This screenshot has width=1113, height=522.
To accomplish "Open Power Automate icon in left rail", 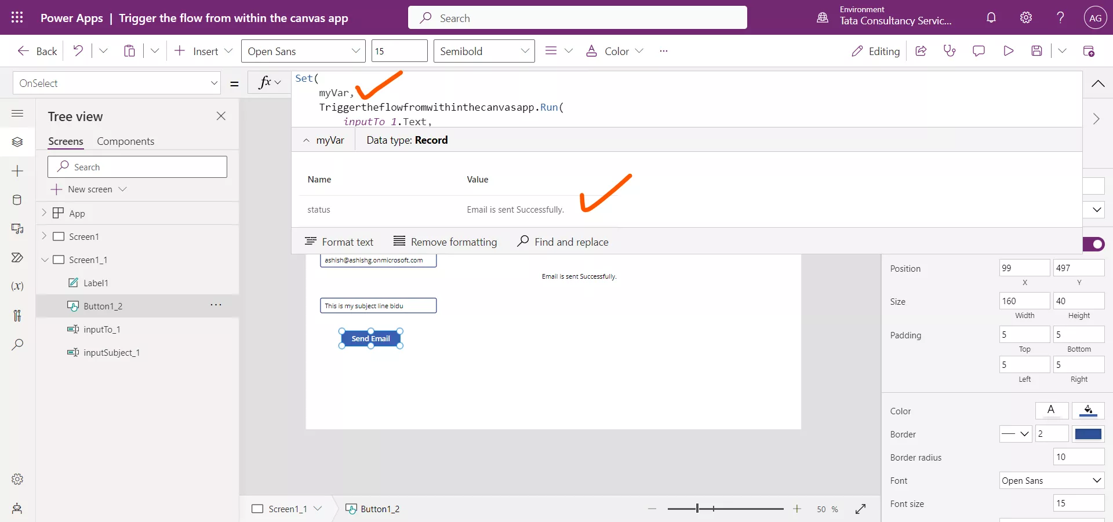I will pyautogui.click(x=17, y=257).
